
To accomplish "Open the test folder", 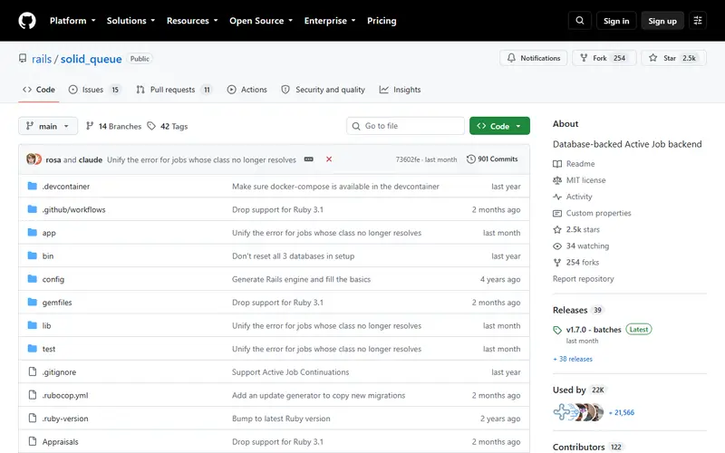I will (49, 349).
